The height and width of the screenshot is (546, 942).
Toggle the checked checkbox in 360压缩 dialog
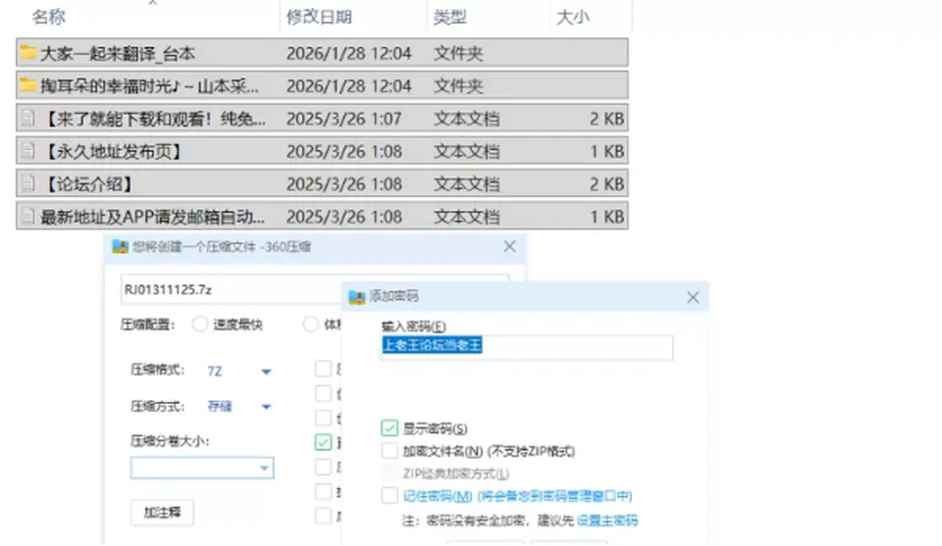pos(323,442)
